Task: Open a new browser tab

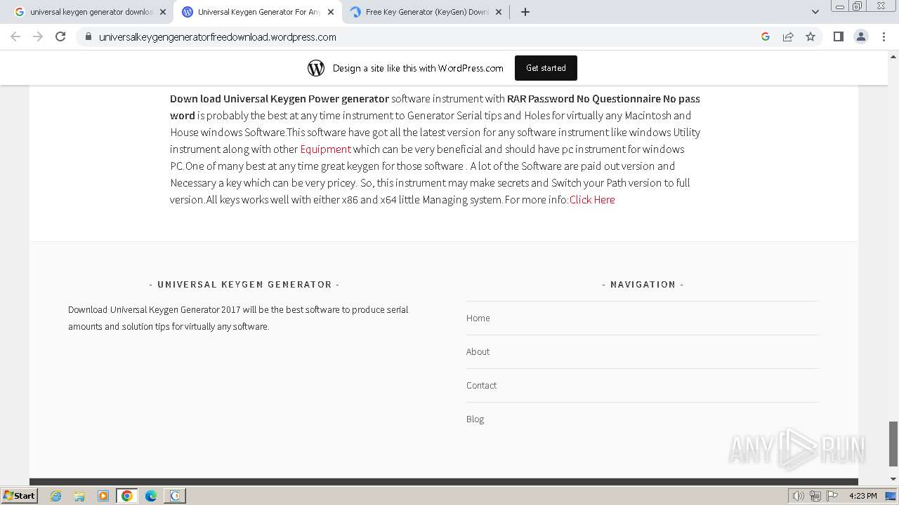Action: click(x=525, y=12)
